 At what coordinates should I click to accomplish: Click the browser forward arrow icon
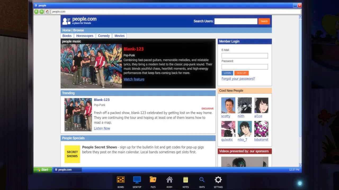pos(42,12)
